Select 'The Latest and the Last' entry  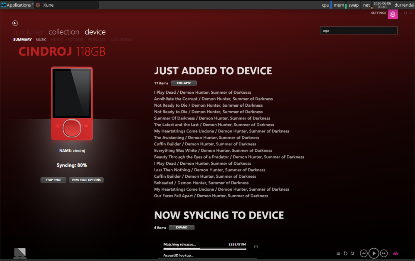click(x=214, y=125)
